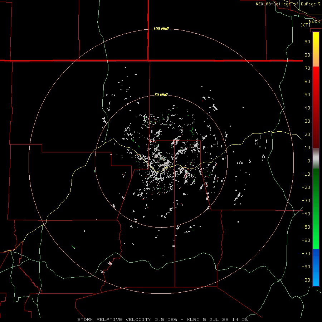This screenshot has width=322, height=322.
Task: Click the 20 value on the velocity scale
Action: (x=307, y=135)
